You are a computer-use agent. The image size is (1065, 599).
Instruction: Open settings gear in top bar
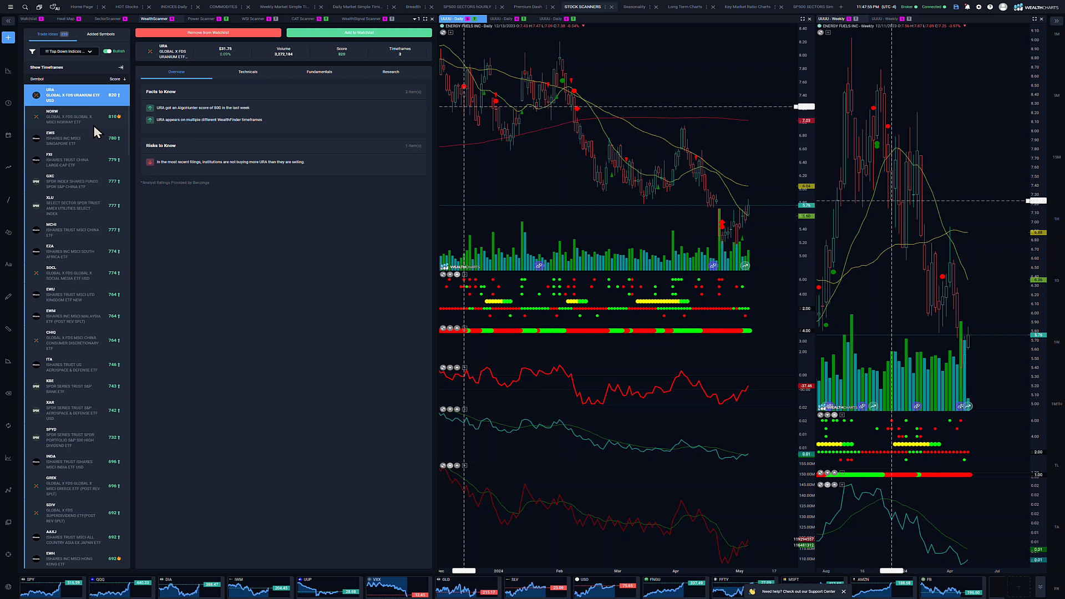pos(978,7)
